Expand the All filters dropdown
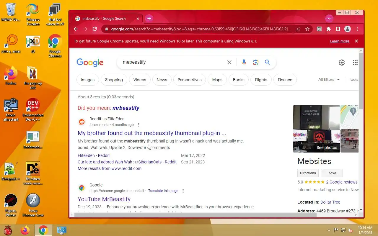Screen dimensions: 378x236 pos(329,79)
